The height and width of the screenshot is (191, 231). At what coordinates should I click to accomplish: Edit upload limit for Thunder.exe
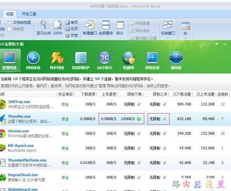tap(164, 119)
